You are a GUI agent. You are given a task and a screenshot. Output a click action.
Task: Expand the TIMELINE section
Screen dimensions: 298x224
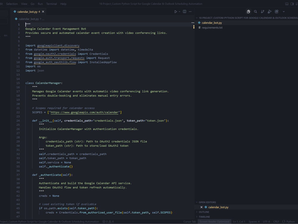coord(246,217)
